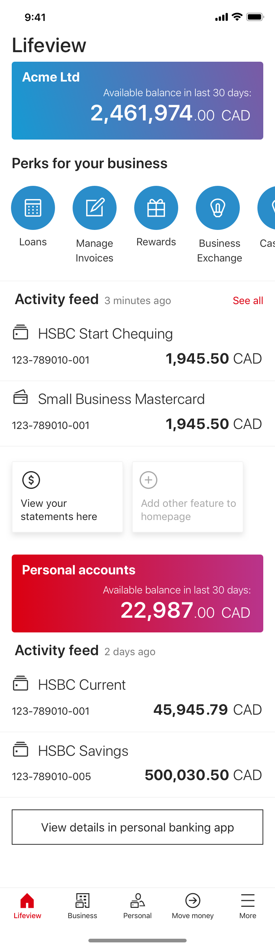Tap the Small Business Mastercard card icon
The image size is (275, 949).
click(x=21, y=397)
